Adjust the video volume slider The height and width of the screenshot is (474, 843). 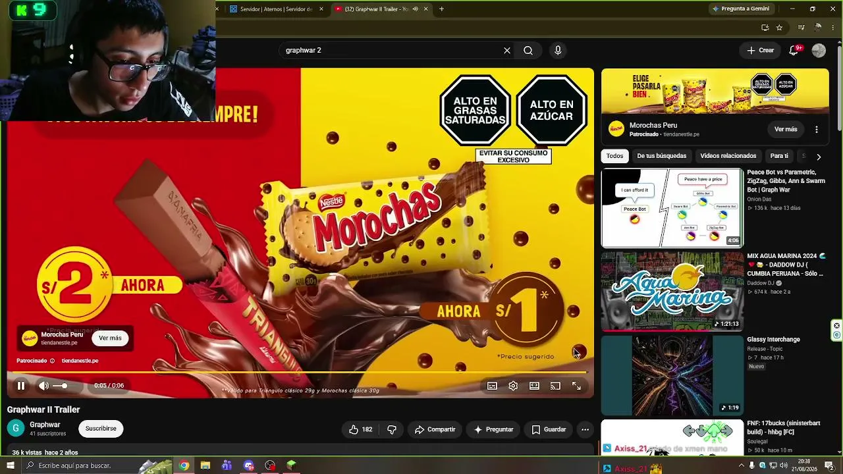pos(61,386)
